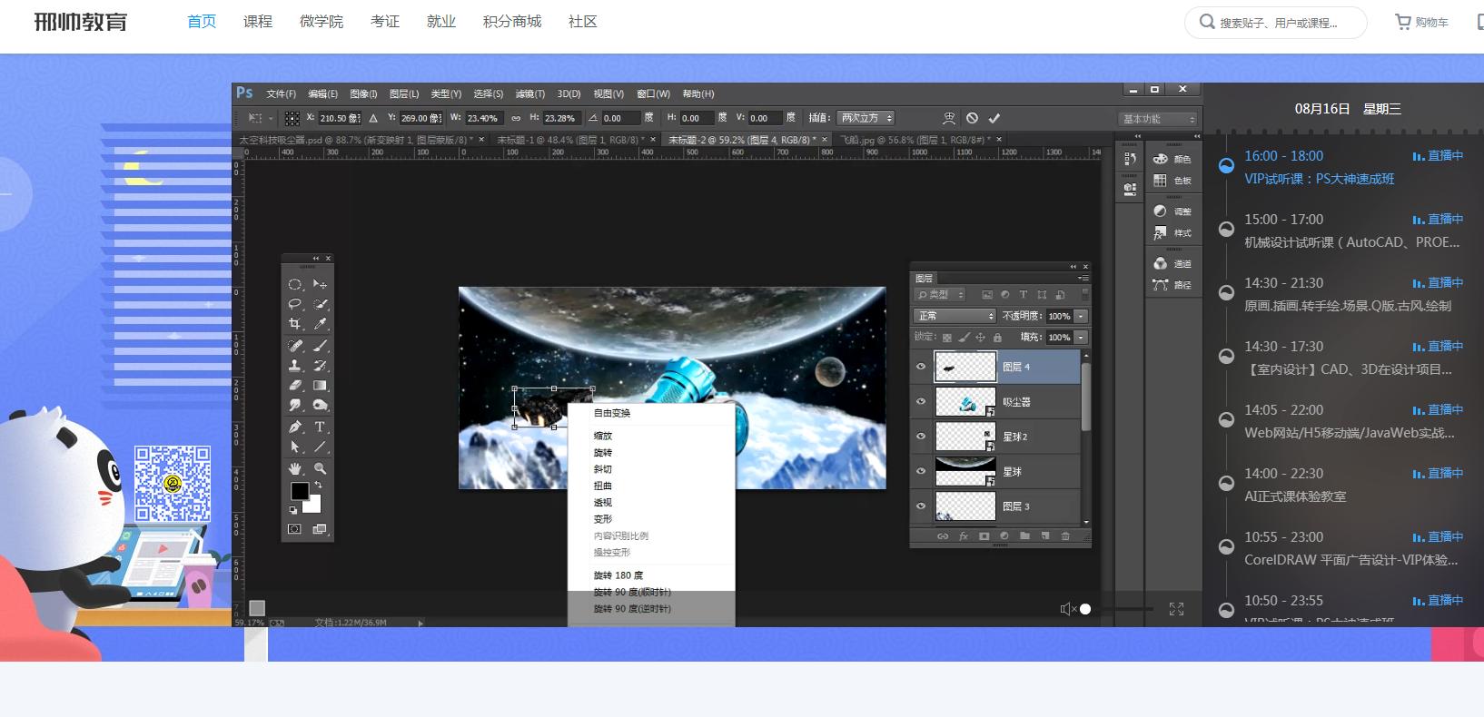
Task: Select the Zoom magnifier tool
Action: (320, 468)
